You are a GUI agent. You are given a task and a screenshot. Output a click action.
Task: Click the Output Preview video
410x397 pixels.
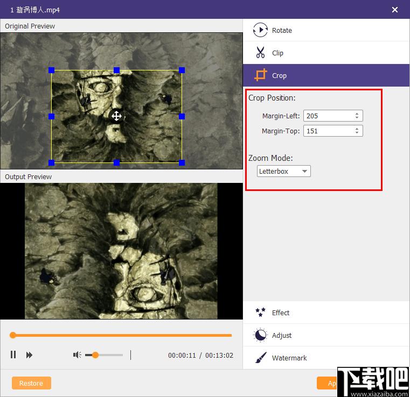pyautogui.click(x=121, y=251)
